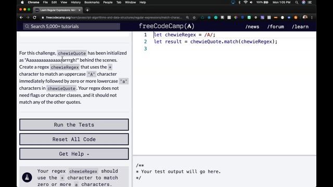Click the Reset All Code button
Viewport: 333px width, 187px height.
[74, 139]
